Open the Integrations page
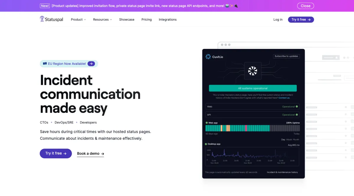Viewport: 354px width, 196px height. click(168, 19)
